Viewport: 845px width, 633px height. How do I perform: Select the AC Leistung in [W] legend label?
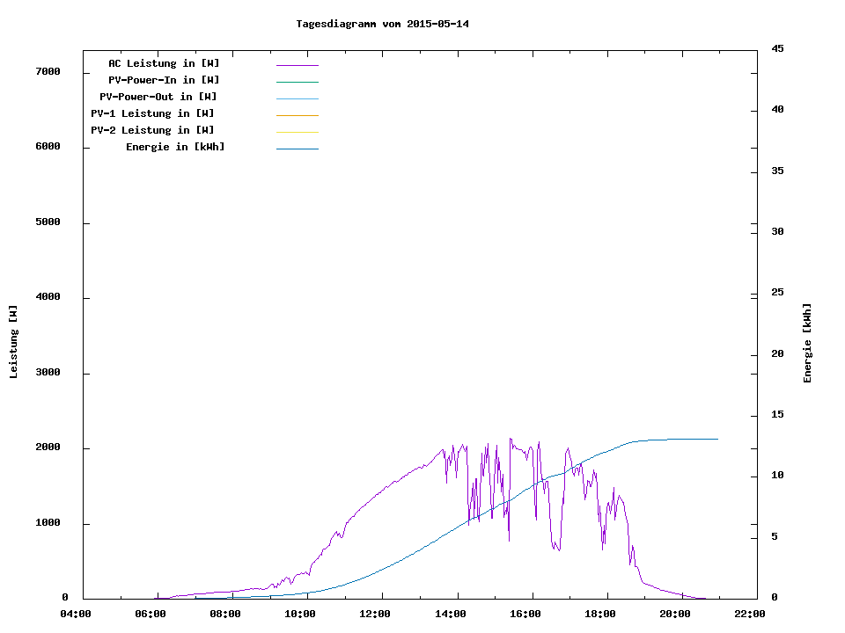(x=164, y=63)
